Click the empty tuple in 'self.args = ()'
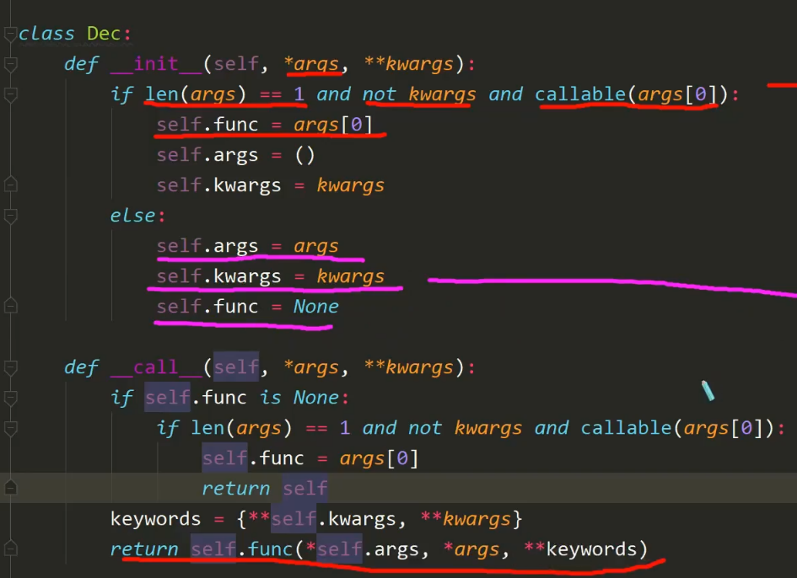The width and height of the screenshot is (797, 578). click(304, 155)
